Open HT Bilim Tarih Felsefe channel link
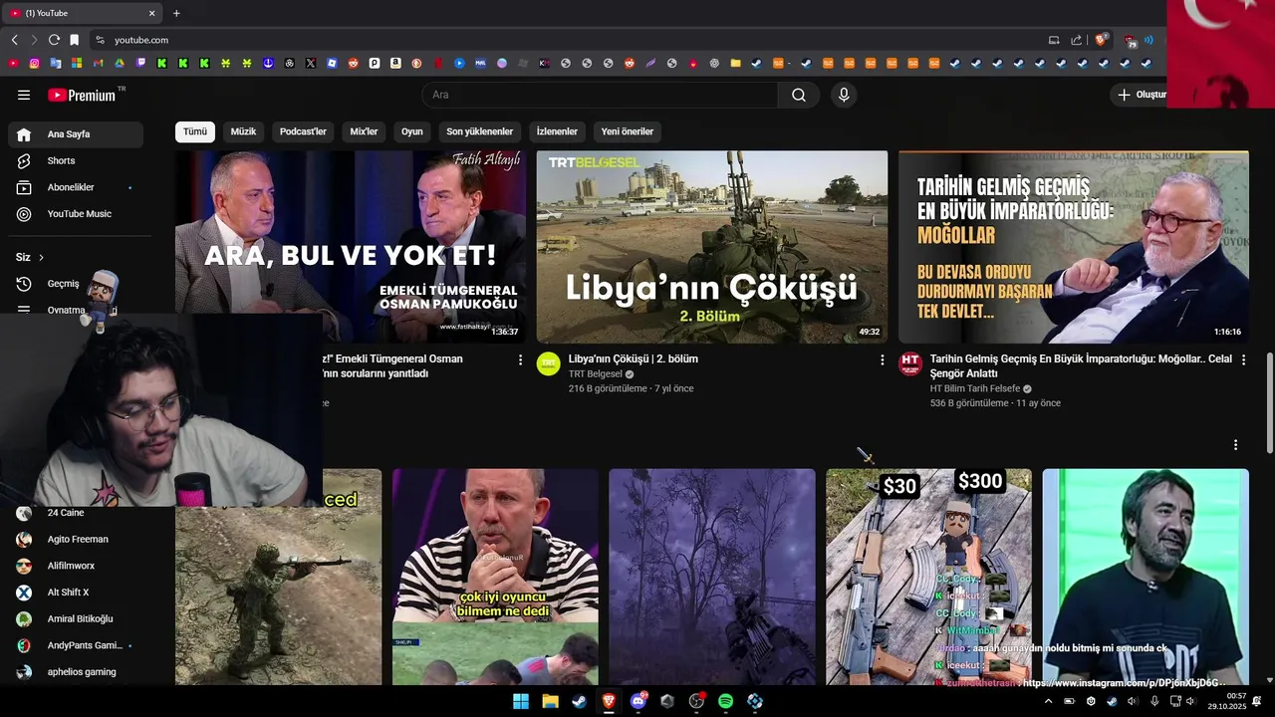The image size is (1275, 717). [975, 388]
